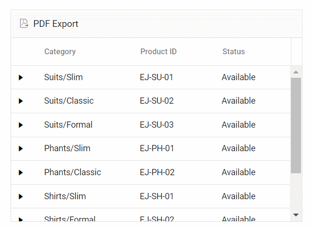Select the EJ-PH-02 product ID cell
The image size is (312, 228).
tap(157, 172)
